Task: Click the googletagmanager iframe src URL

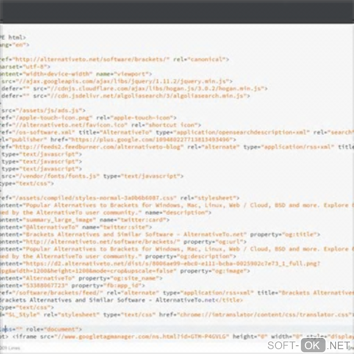Action: [141, 337]
